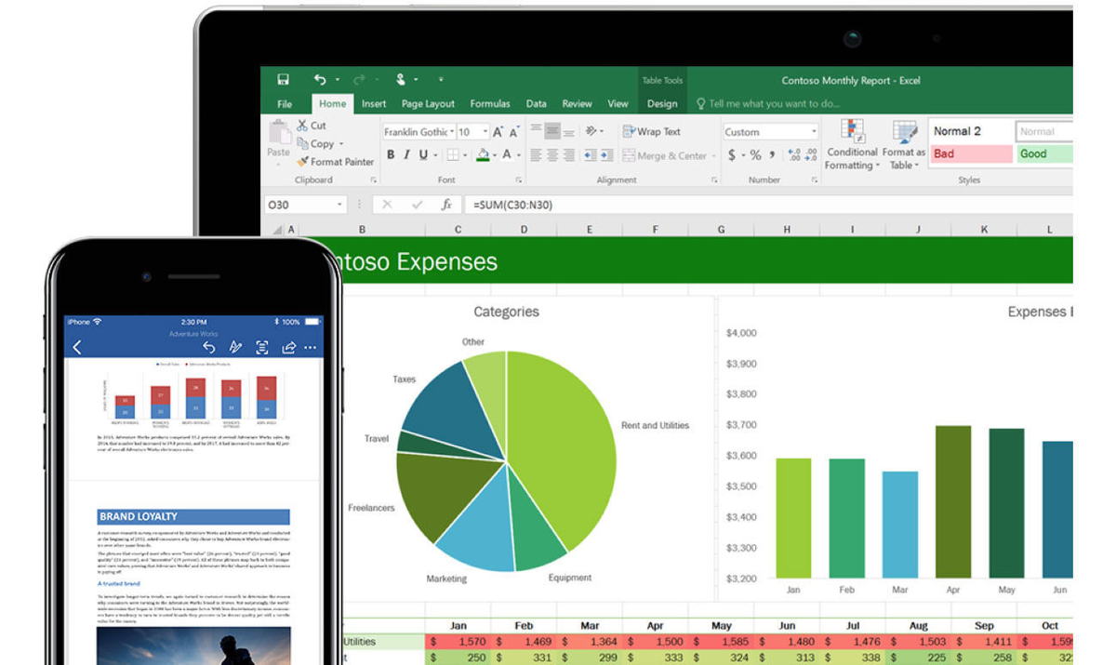Viewport: 1116px width, 665px height.
Task: Click the Save icon in quick access toolbar
Action: tap(283, 80)
